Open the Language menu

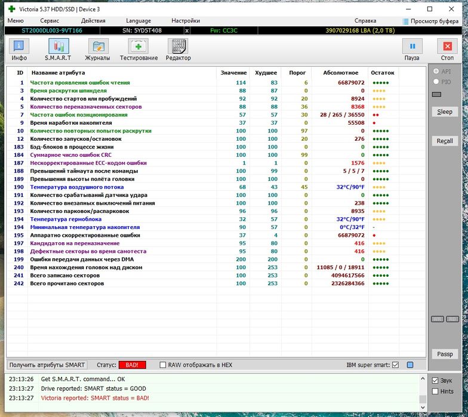pos(138,21)
